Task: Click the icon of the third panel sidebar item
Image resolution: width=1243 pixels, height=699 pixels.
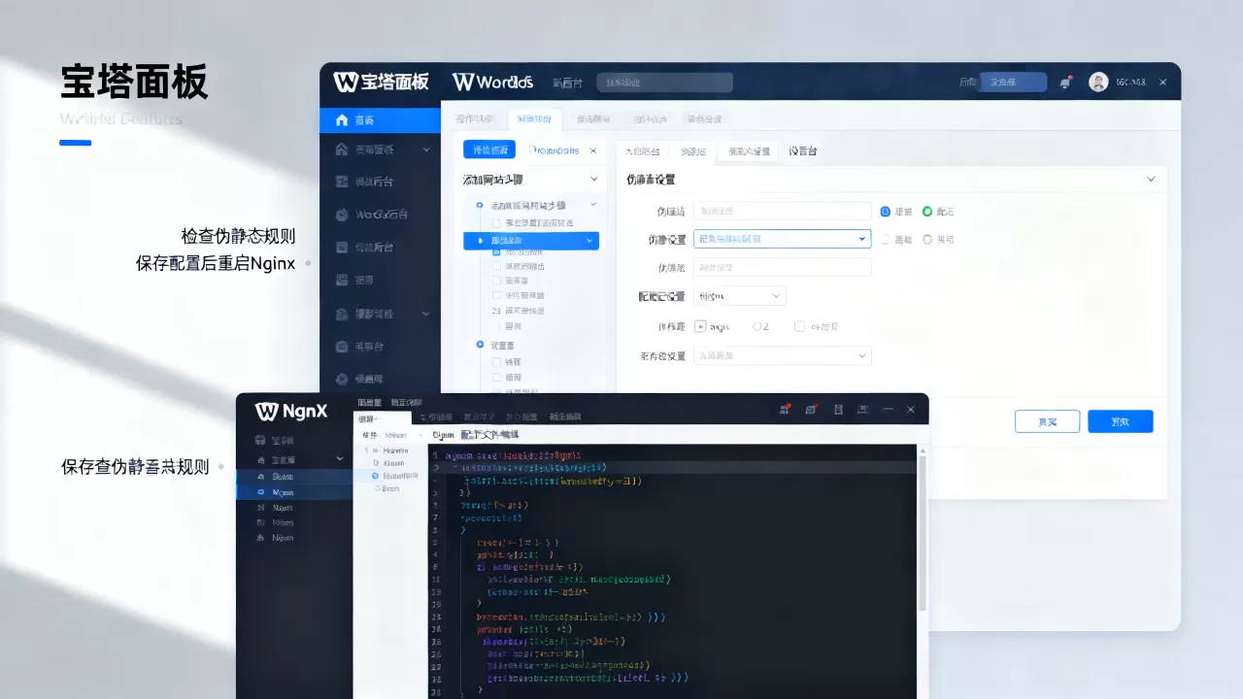Action: [x=341, y=182]
